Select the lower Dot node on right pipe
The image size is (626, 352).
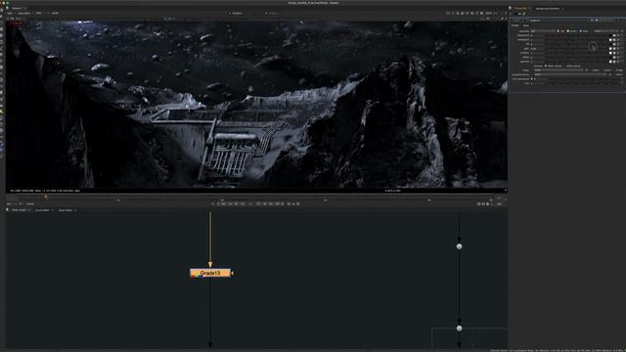[x=459, y=329]
